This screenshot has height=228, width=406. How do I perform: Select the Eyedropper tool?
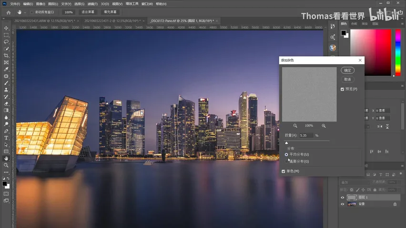click(x=6, y=69)
